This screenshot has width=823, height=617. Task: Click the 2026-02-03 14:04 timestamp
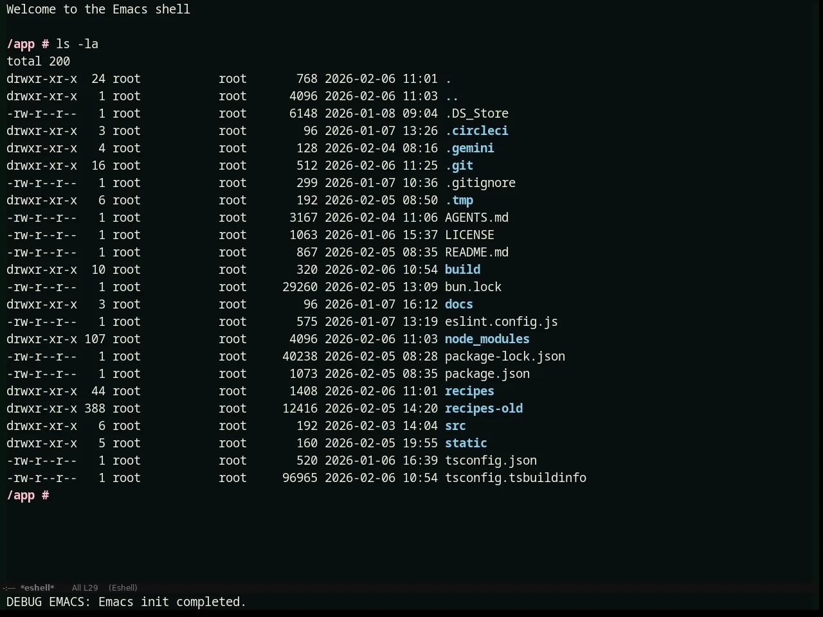(x=381, y=425)
